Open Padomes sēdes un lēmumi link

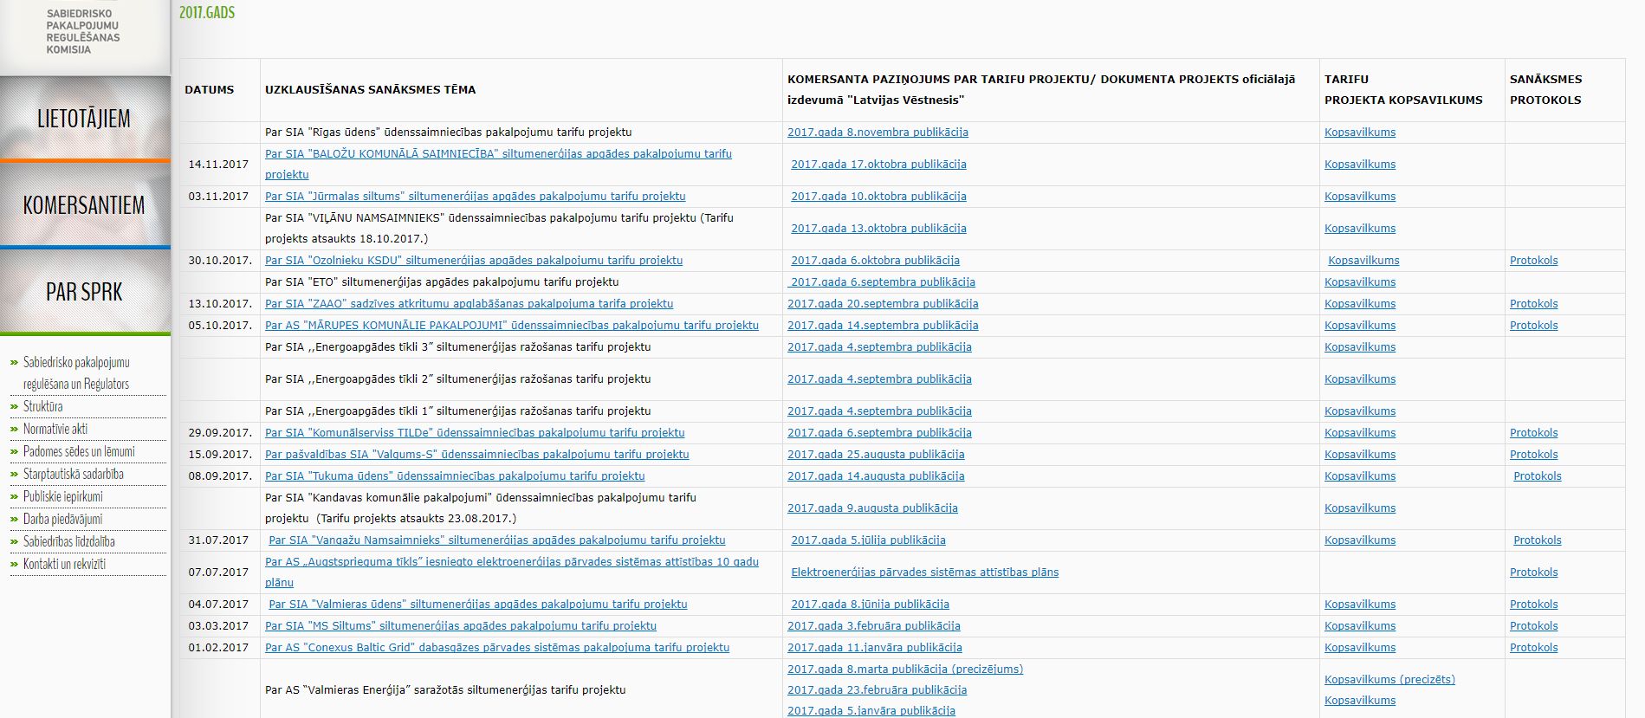79,451
